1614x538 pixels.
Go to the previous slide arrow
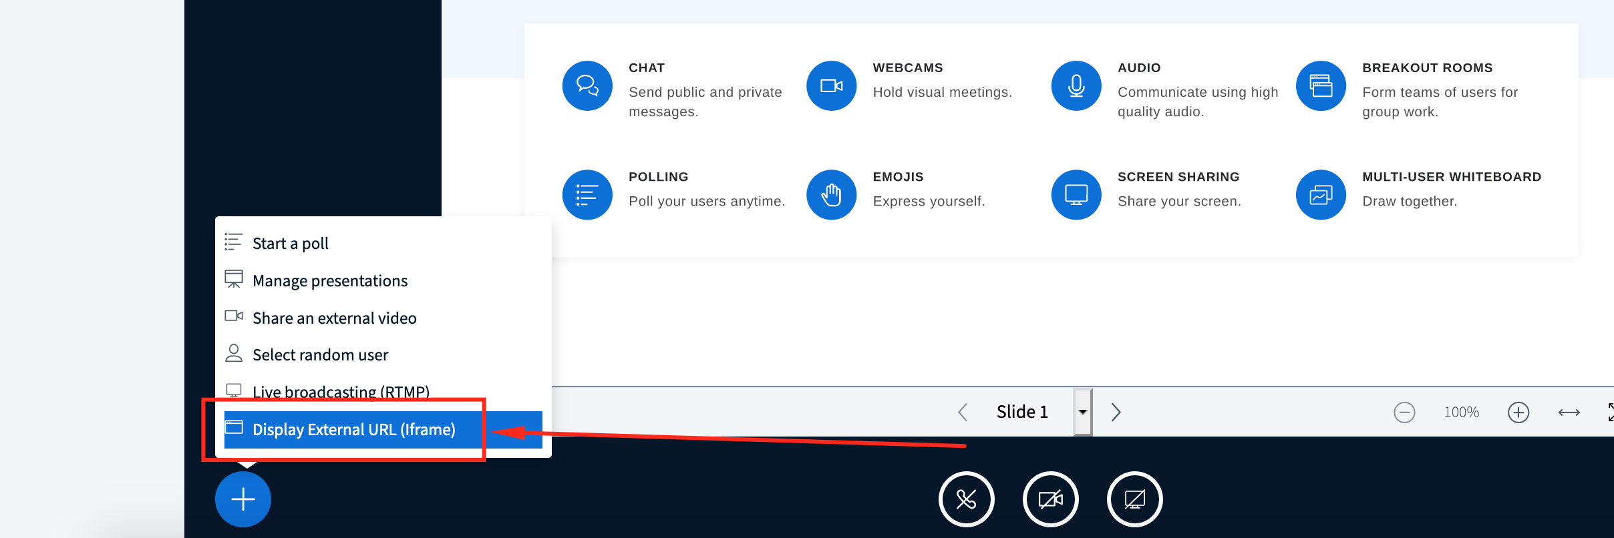[x=963, y=412]
